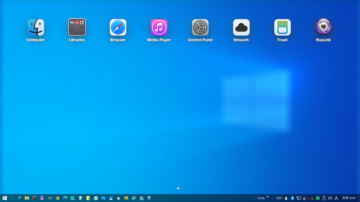
Task: Open File Explorer from the taskbar
Action: (27, 198)
